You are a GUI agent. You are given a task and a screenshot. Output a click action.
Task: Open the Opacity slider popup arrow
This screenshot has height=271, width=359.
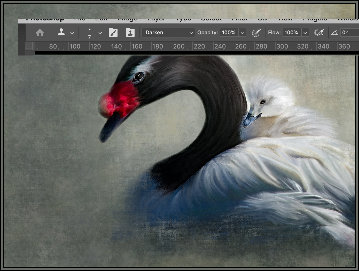coord(243,33)
